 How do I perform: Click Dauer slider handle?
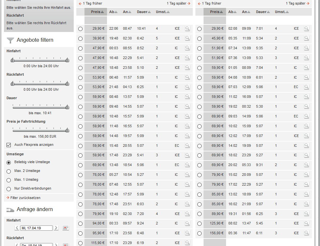coord(67,107)
